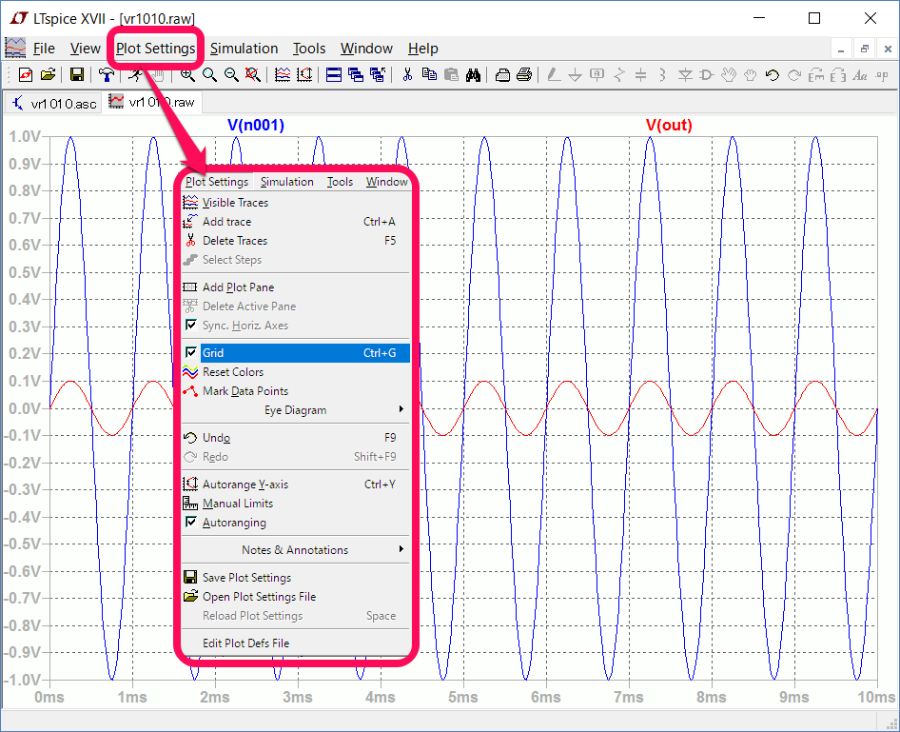The height and width of the screenshot is (732, 900).
Task: Choose Open Plot Settings File
Action: coord(296,597)
